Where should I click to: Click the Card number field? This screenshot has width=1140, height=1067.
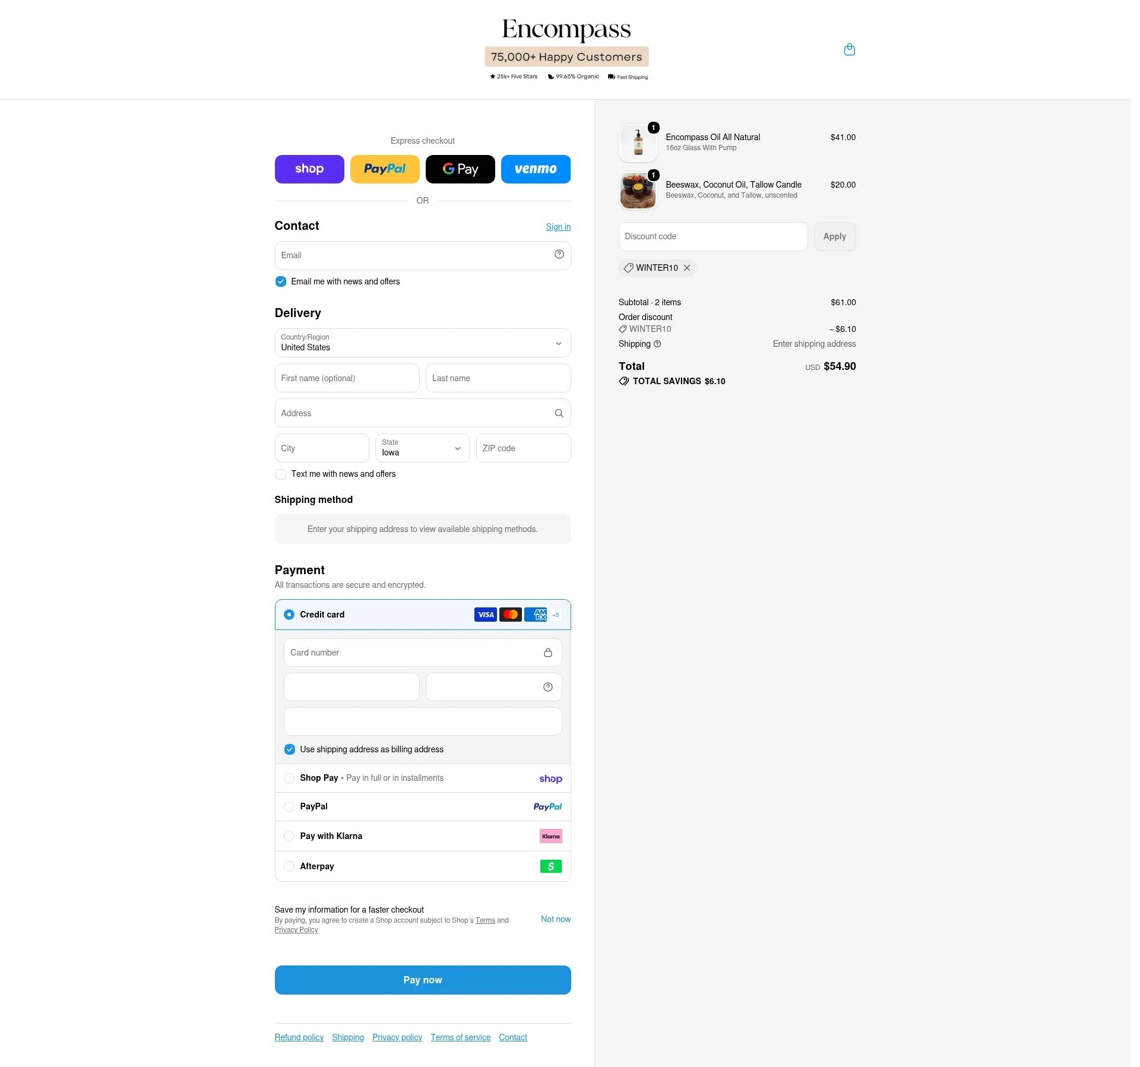423,653
